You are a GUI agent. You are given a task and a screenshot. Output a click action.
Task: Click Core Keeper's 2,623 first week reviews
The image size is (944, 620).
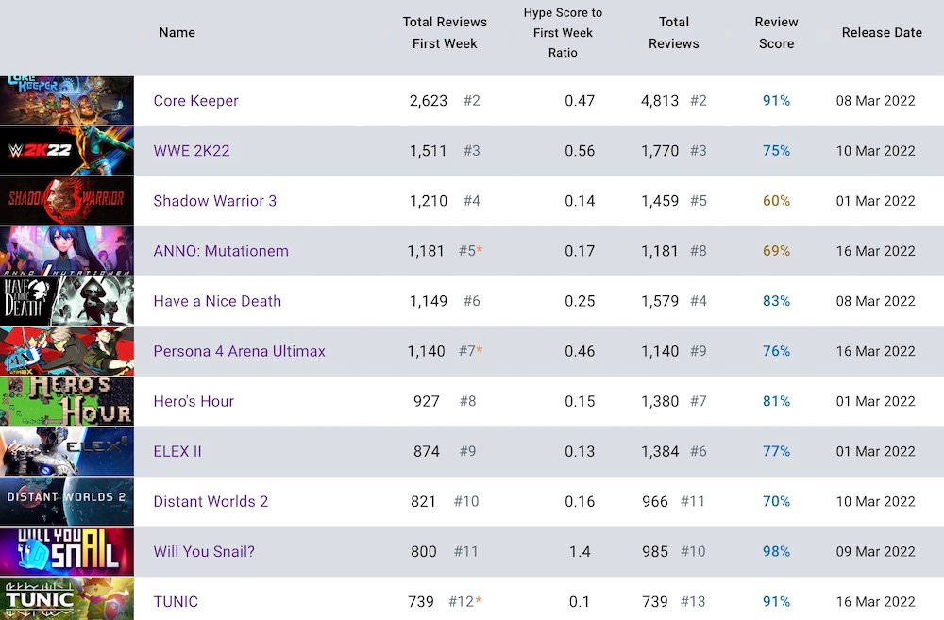[429, 101]
